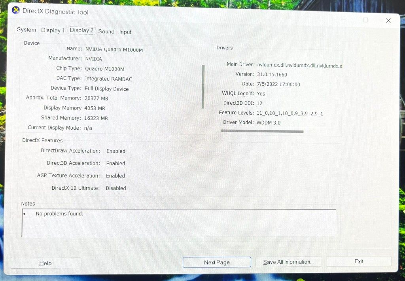
Task: Open the Input tab
Action: (125, 32)
